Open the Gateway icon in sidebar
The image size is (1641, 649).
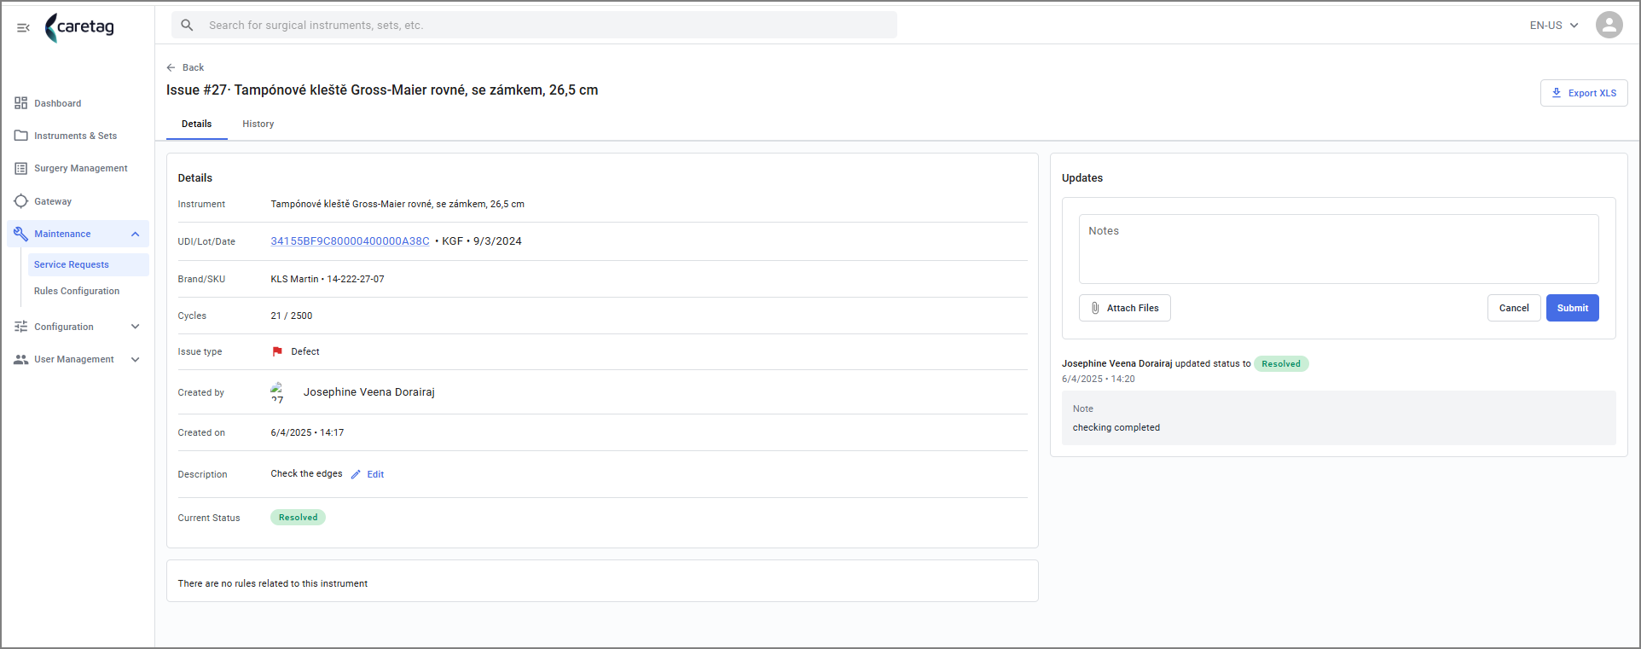tap(20, 201)
